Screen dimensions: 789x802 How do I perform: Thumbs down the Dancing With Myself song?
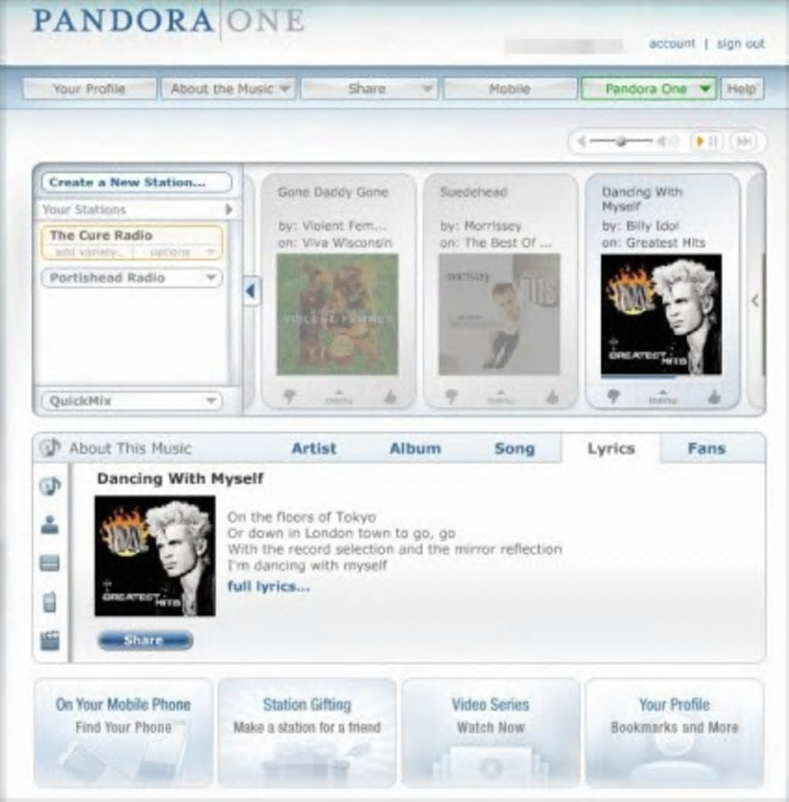coord(613,397)
